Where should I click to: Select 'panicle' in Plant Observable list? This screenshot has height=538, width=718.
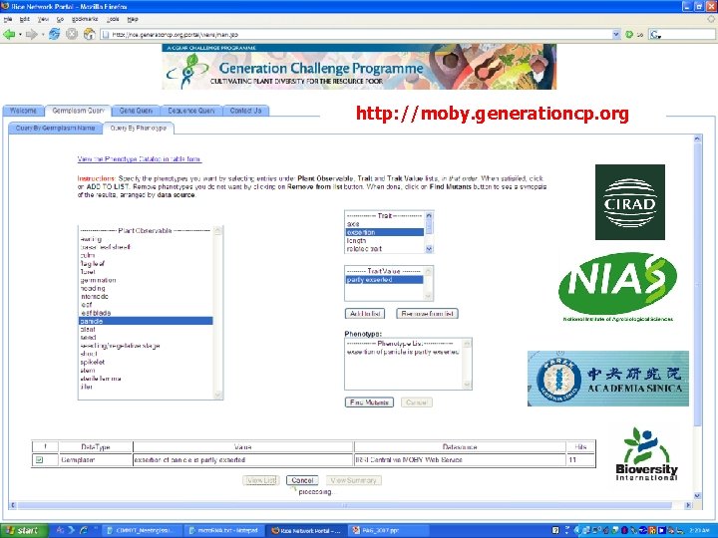[146, 321]
